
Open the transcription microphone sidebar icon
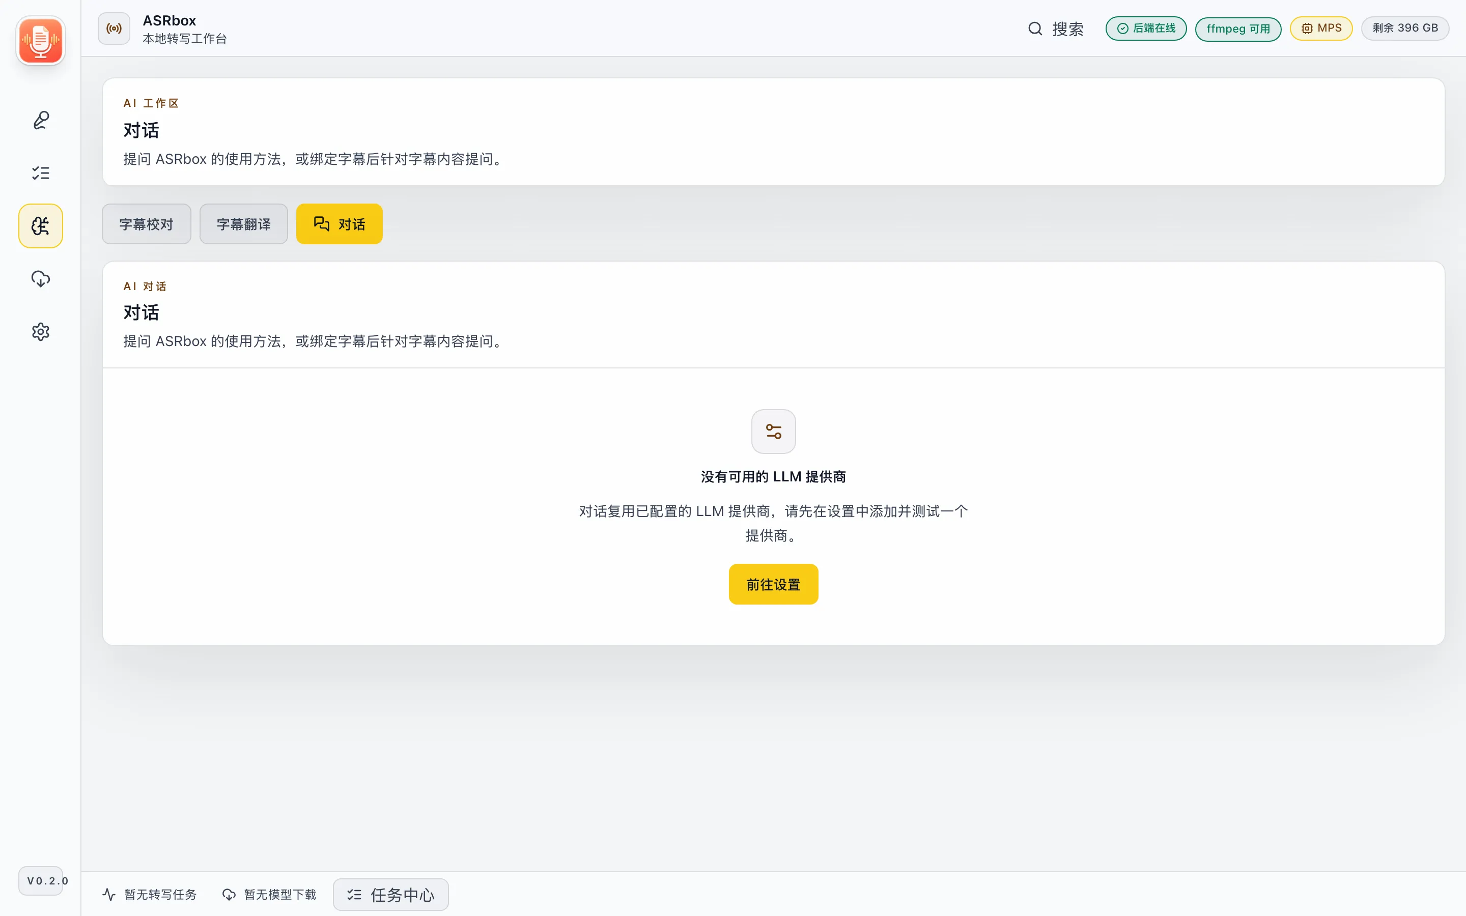point(41,120)
